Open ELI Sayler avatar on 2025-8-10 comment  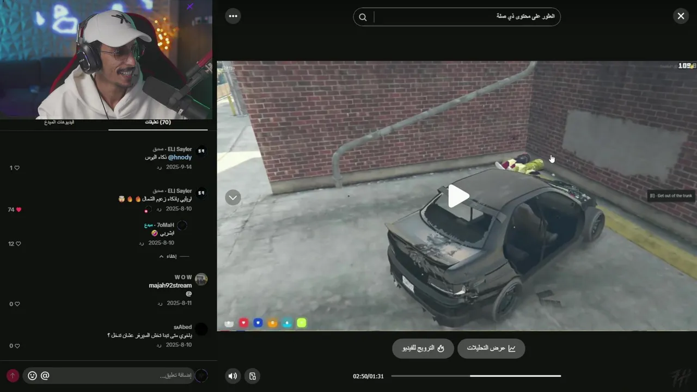tap(201, 193)
